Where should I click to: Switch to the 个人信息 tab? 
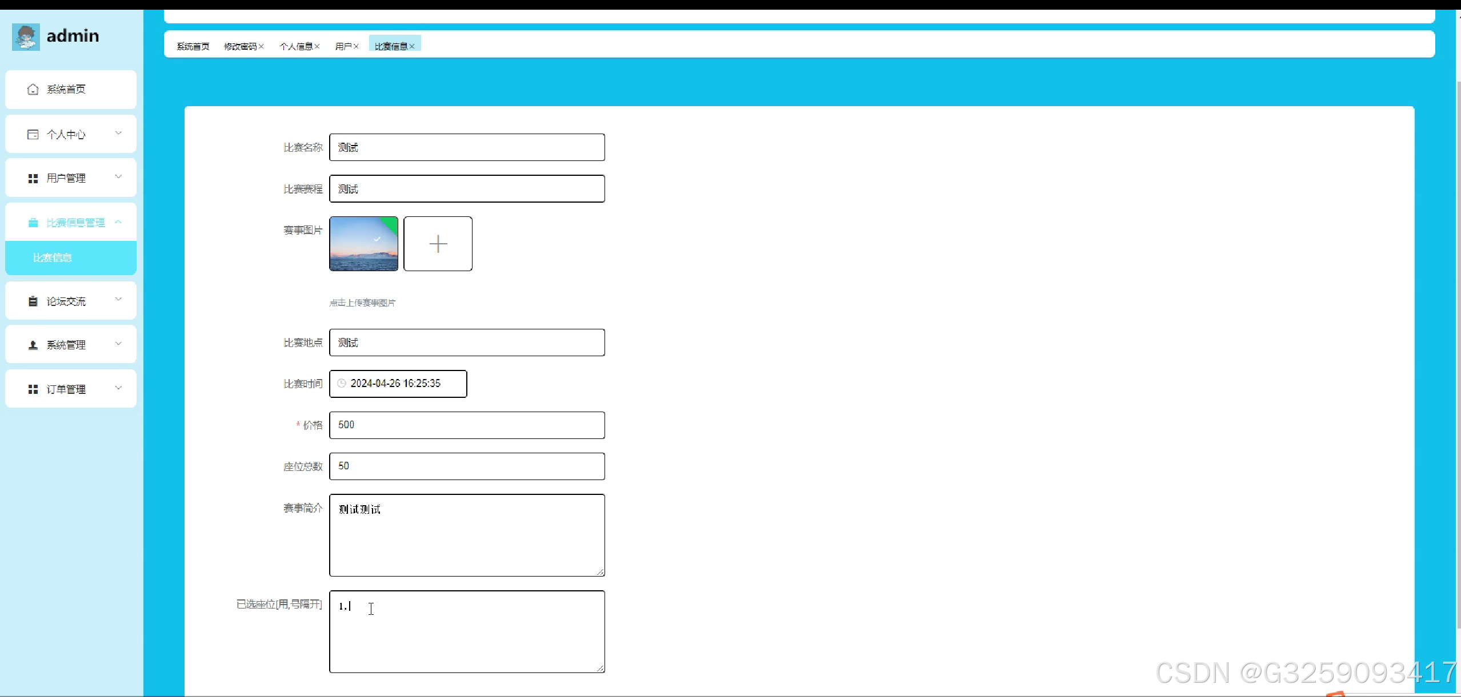pyautogui.click(x=295, y=46)
